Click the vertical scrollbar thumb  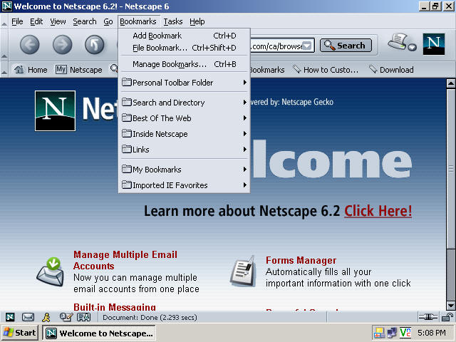pyautogui.click(x=451, y=169)
